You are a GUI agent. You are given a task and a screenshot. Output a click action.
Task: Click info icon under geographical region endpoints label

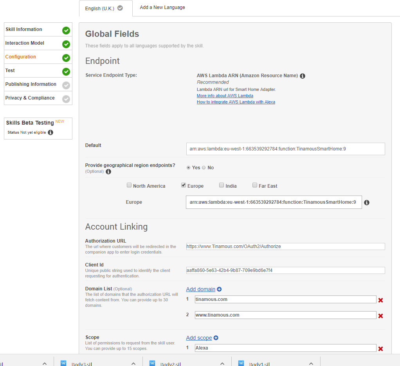[108, 172]
